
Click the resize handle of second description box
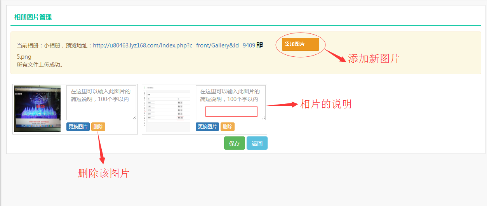[x=264, y=118]
